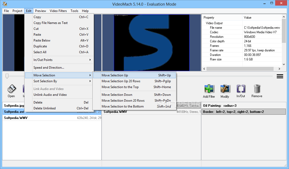Choose Copy from Edit menu
This screenshot has height=169, width=289.
59,17
